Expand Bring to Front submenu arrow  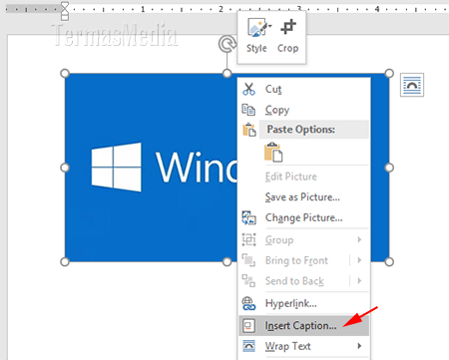click(359, 260)
